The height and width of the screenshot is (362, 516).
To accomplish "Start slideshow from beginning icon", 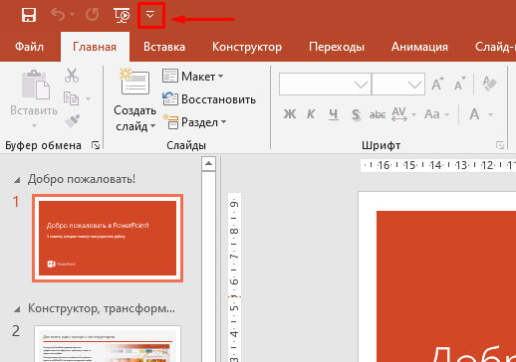I will click(x=122, y=15).
